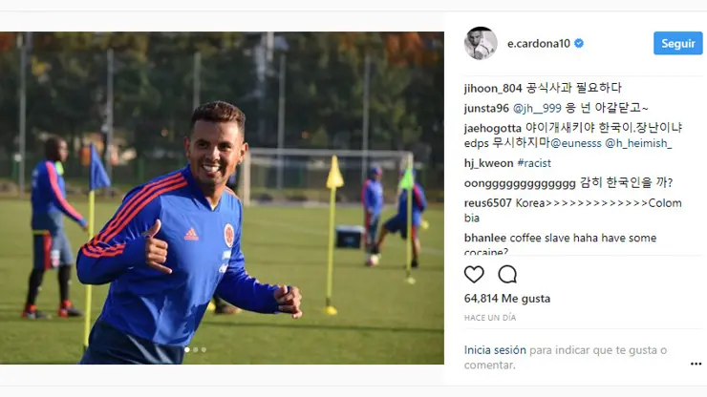View the hj_kweon commenter profile
Image resolution: width=707 pixels, height=397 pixels.
pos(489,163)
